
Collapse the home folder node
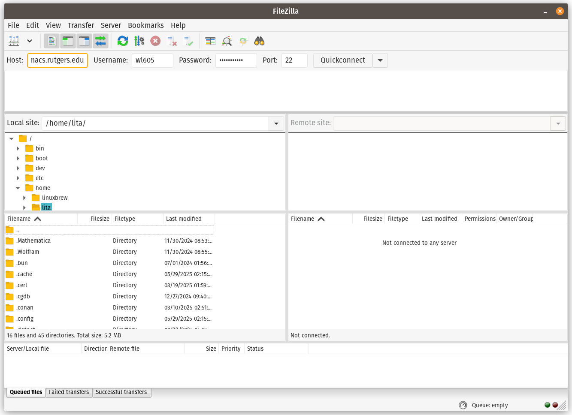[18, 188]
